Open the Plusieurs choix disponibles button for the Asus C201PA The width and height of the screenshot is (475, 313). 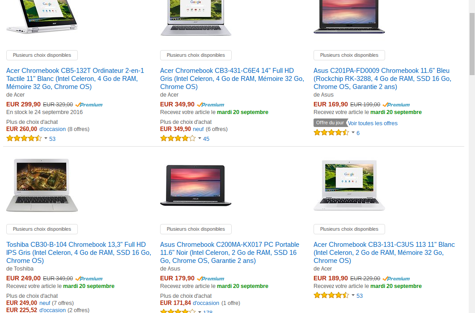tap(349, 55)
